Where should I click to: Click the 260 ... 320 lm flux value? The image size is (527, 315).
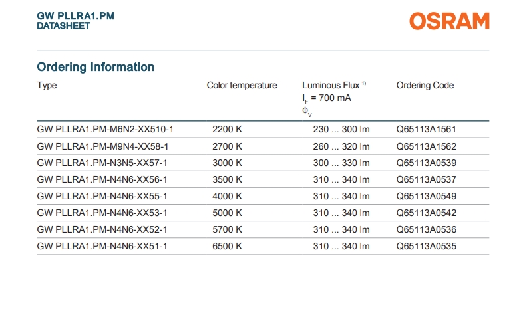[x=341, y=146]
